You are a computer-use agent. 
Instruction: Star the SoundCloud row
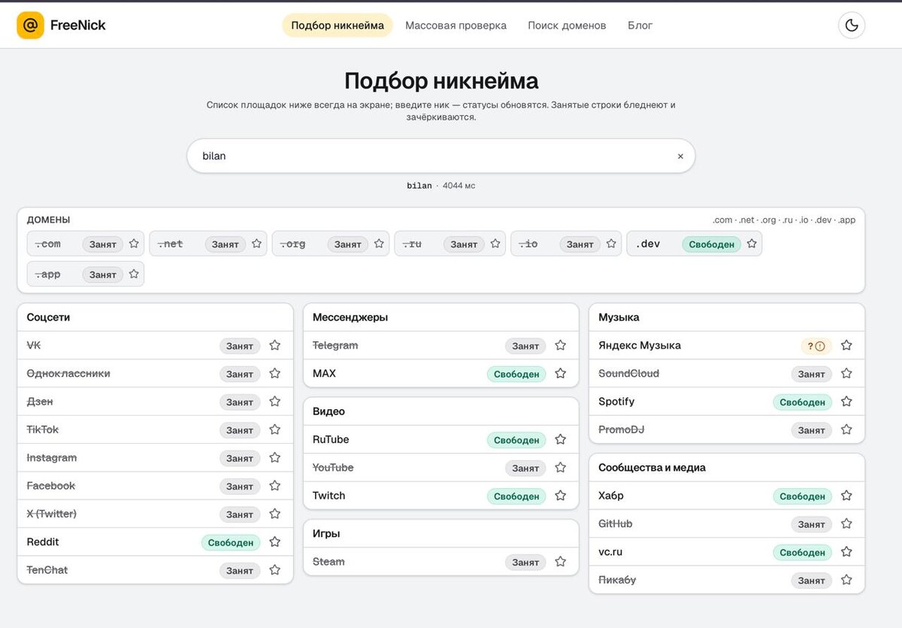(x=846, y=373)
